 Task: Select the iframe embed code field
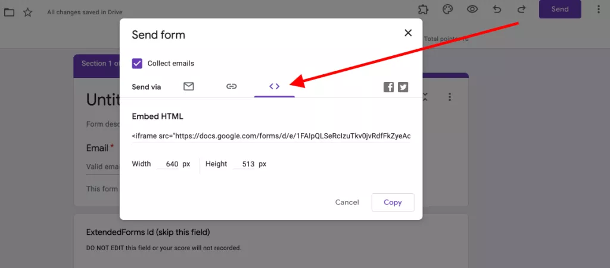pyautogui.click(x=271, y=136)
